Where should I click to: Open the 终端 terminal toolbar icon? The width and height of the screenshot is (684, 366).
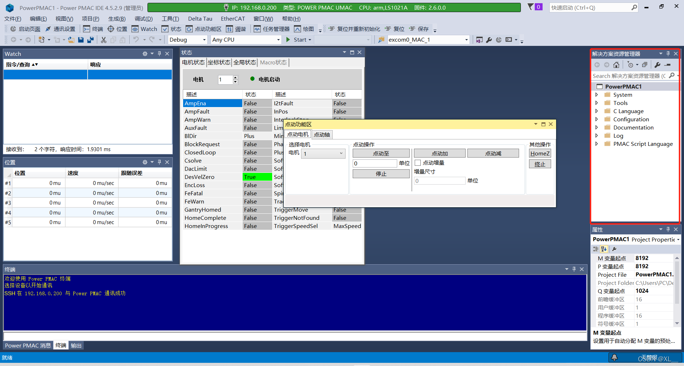click(93, 29)
